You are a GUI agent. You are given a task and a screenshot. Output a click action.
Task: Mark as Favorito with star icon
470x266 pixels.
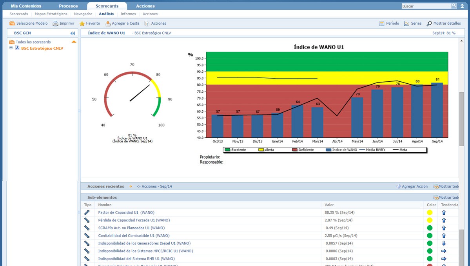click(x=82, y=23)
